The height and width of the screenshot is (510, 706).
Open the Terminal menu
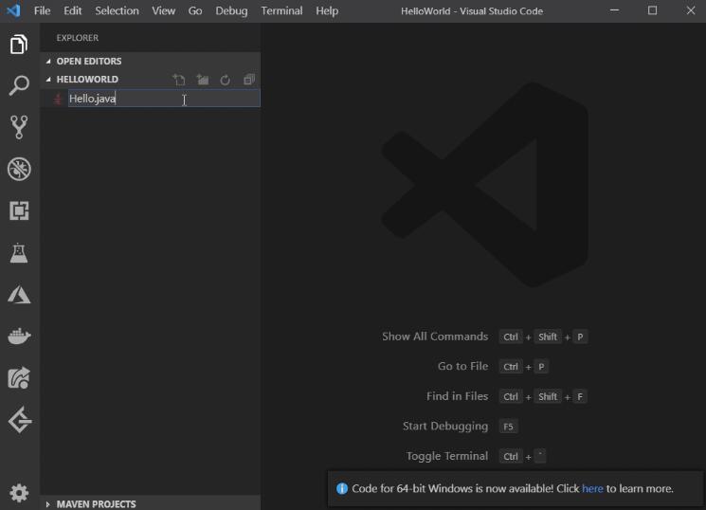point(281,10)
